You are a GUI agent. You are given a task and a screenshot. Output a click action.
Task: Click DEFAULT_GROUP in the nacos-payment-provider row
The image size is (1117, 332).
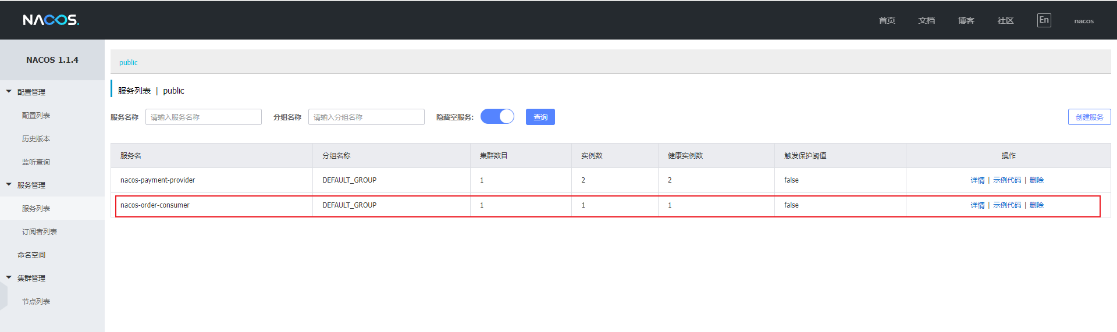pos(350,180)
